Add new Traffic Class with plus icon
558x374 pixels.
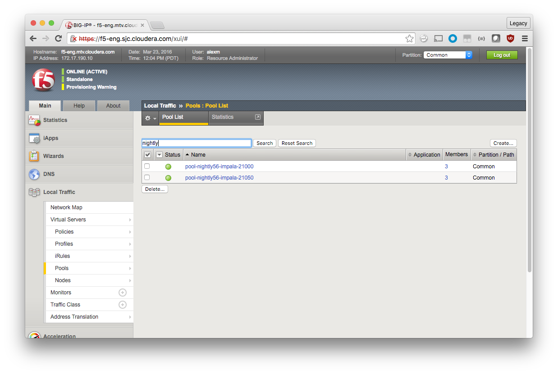tap(122, 305)
